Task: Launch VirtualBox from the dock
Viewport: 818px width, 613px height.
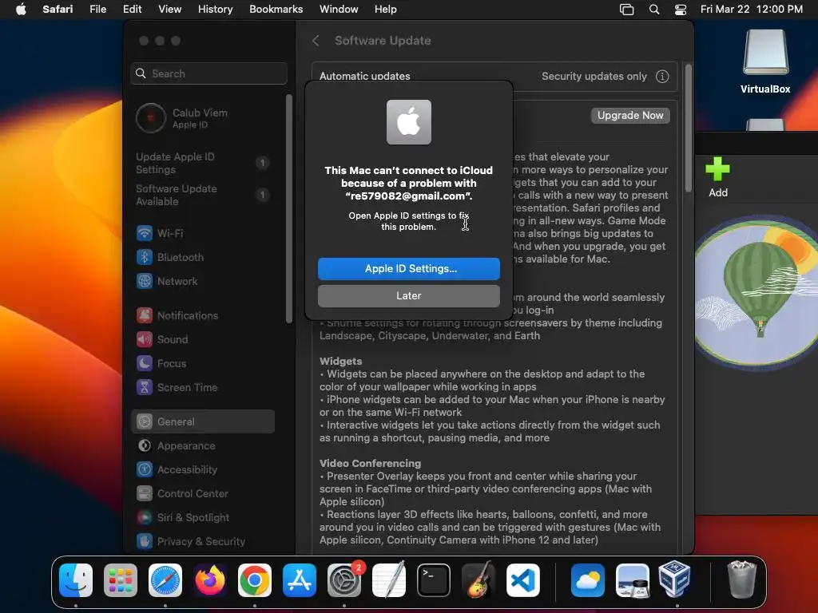Action: pyautogui.click(x=674, y=579)
